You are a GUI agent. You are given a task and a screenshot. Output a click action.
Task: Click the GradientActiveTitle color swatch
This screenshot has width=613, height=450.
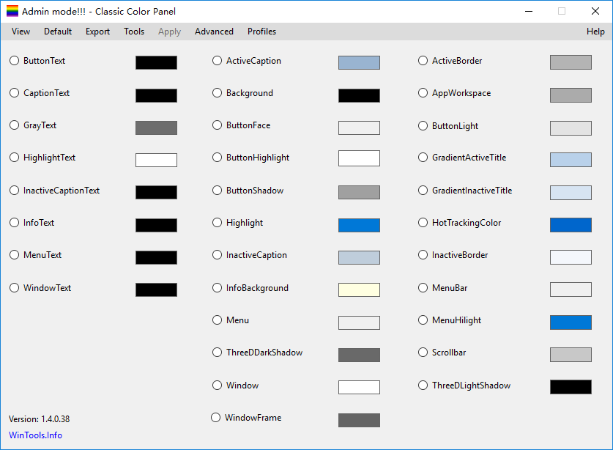click(x=571, y=160)
